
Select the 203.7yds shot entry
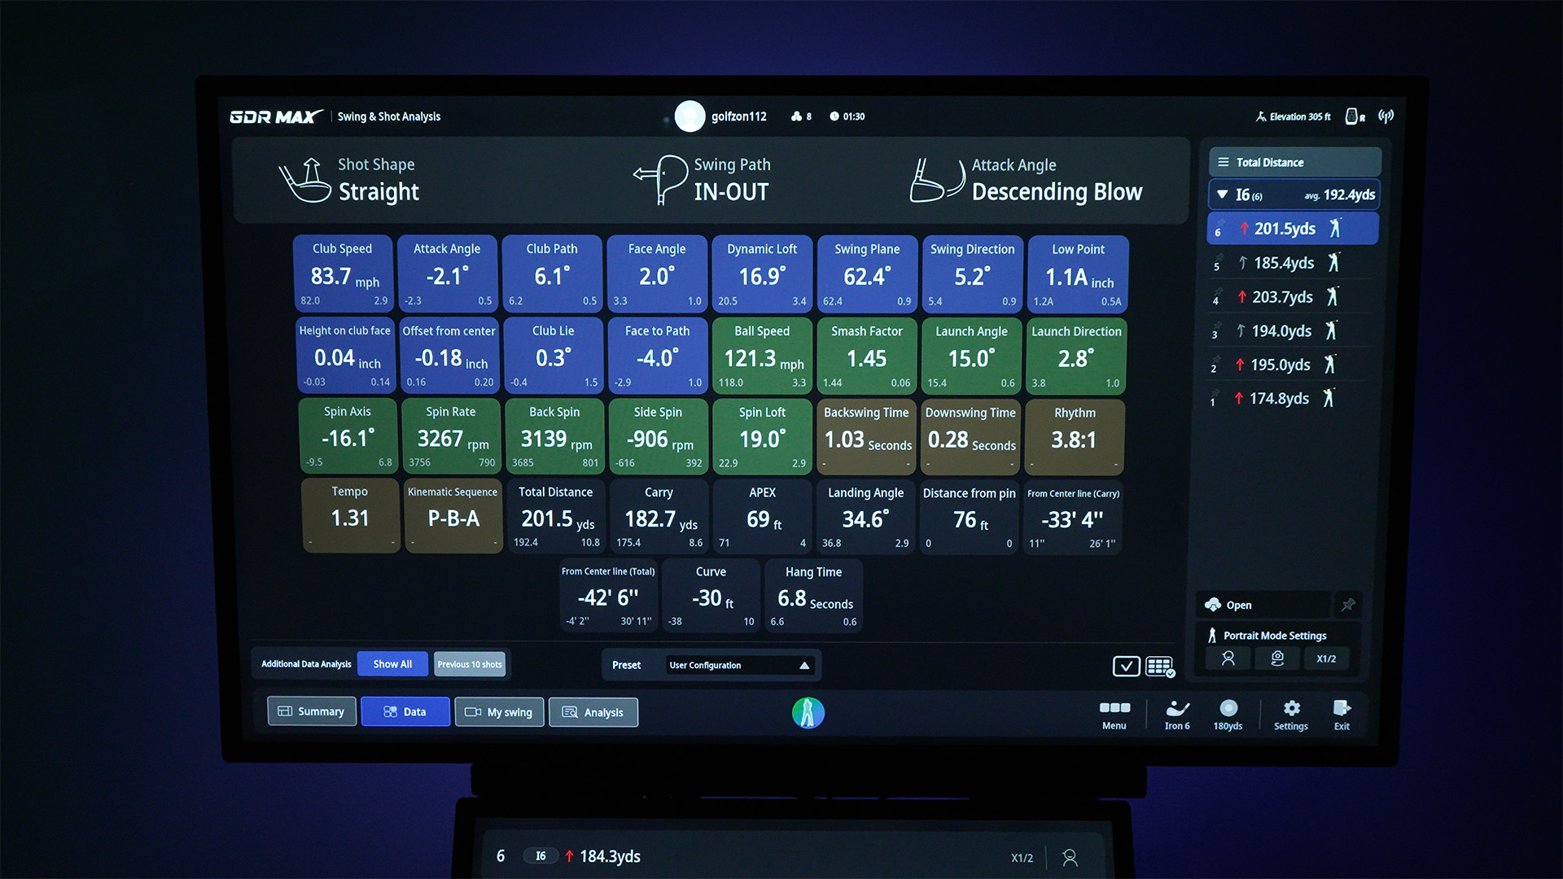click(1282, 297)
